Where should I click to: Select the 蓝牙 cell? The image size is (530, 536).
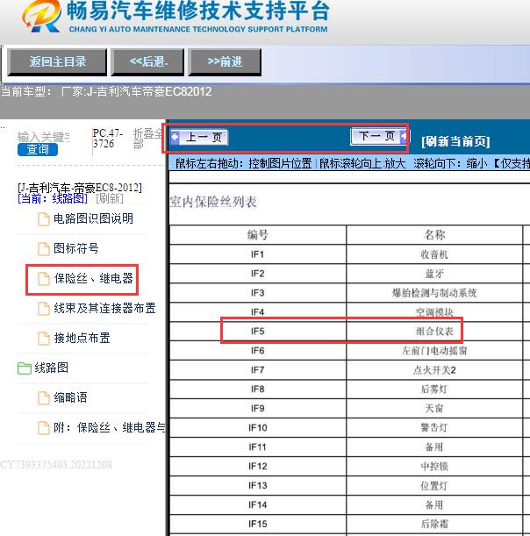pos(434,274)
